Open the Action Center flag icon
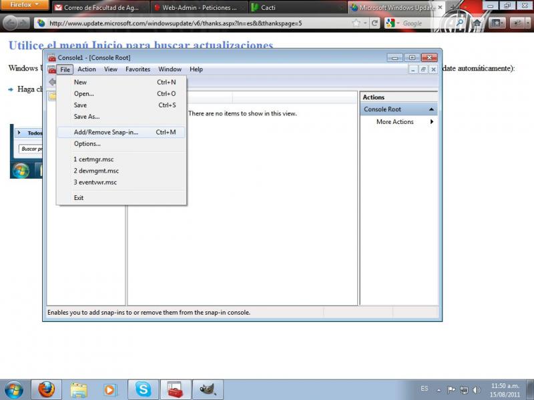Viewport: 534px width, 400px height. [x=451, y=390]
